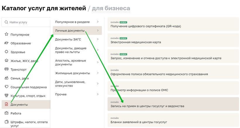The image size is (240, 128).
Task: Click the briefcase icon for Работа
Action: (6, 113)
